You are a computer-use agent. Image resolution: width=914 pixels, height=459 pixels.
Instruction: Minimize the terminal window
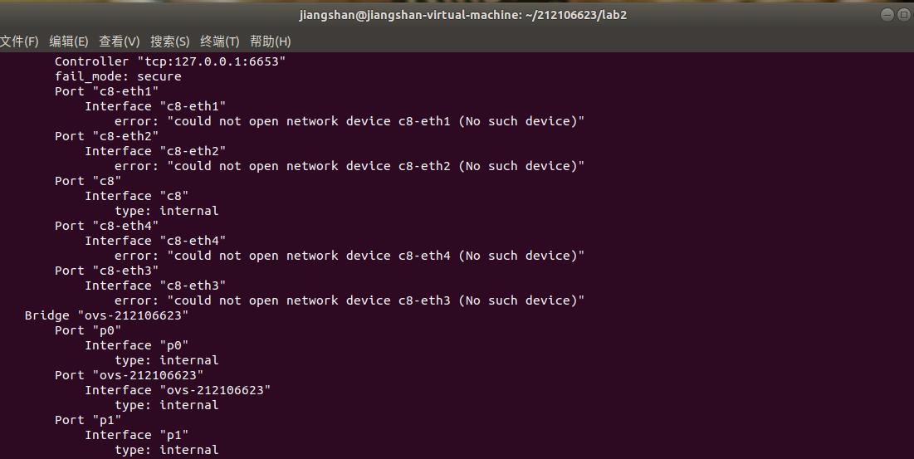click(x=887, y=15)
